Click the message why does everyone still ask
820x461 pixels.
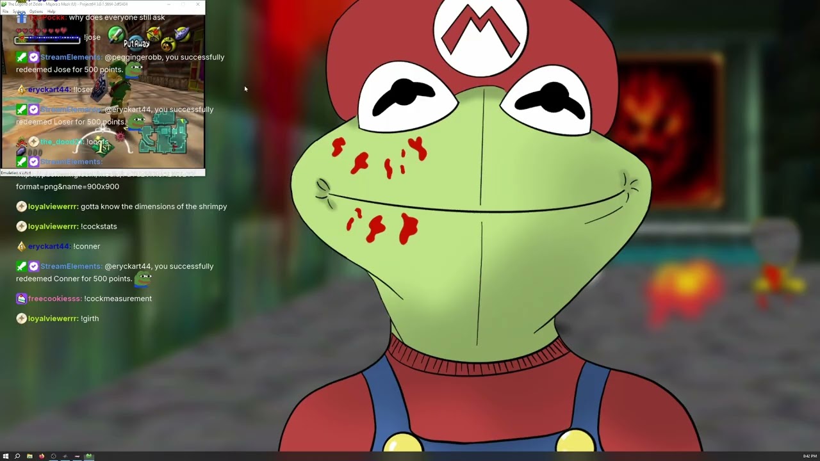[x=117, y=18]
